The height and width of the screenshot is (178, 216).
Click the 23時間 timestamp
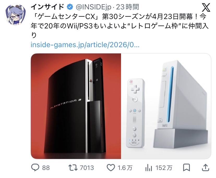point(127,7)
